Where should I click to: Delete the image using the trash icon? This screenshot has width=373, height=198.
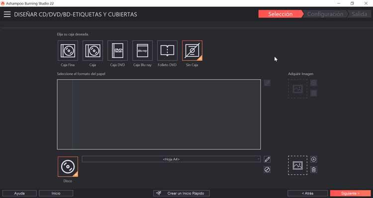tap(313, 170)
